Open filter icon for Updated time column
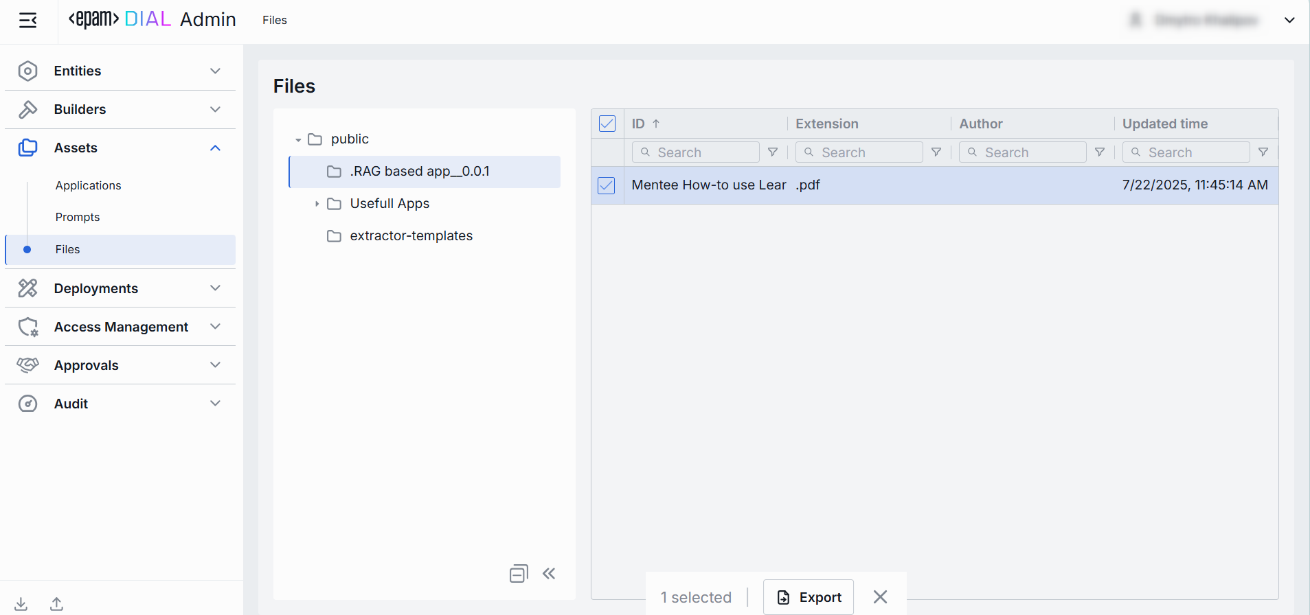Screen dimensions: 1310x615 tap(1263, 152)
